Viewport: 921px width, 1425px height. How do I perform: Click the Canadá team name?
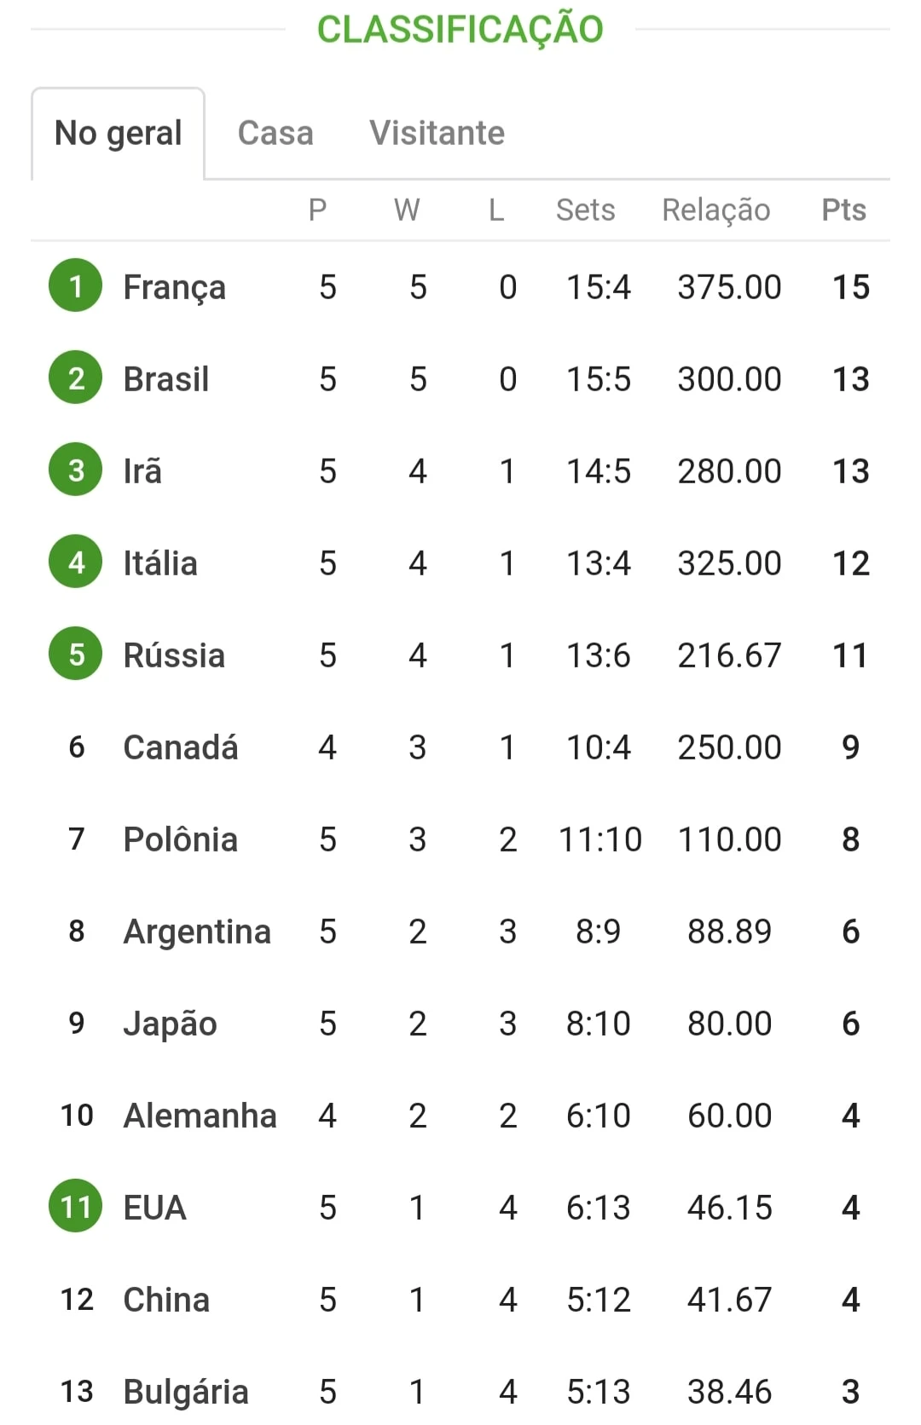(181, 747)
